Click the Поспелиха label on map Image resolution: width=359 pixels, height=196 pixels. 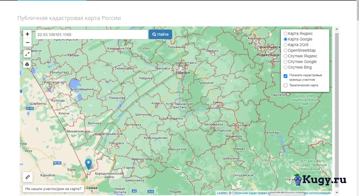pos(133,125)
